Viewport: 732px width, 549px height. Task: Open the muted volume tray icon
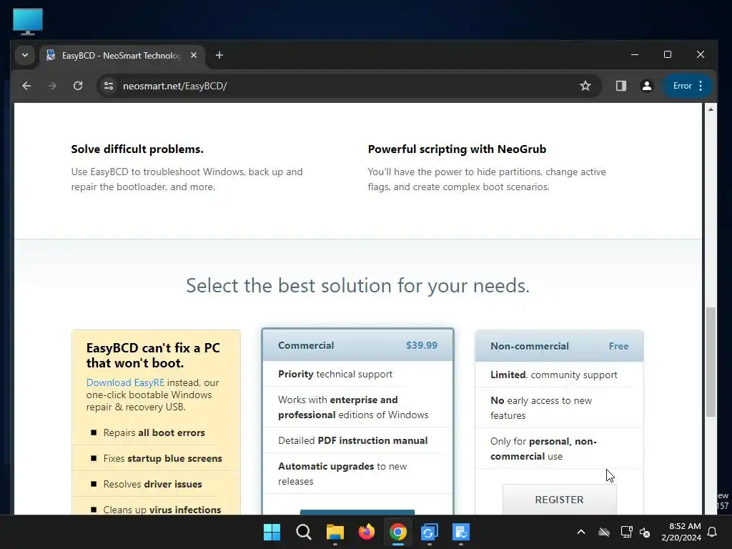point(645,532)
